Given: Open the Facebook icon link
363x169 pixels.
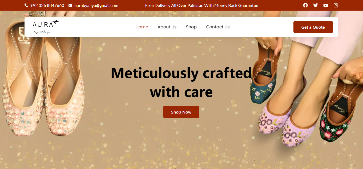Looking at the screenshot, I should pos(305,5).
